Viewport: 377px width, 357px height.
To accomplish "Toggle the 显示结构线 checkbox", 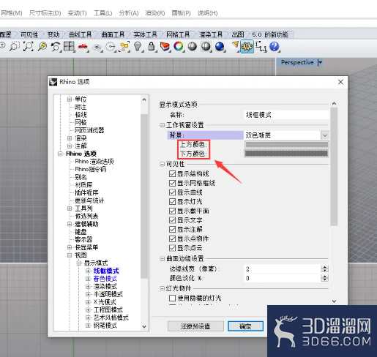I will (x=172, y=173).
